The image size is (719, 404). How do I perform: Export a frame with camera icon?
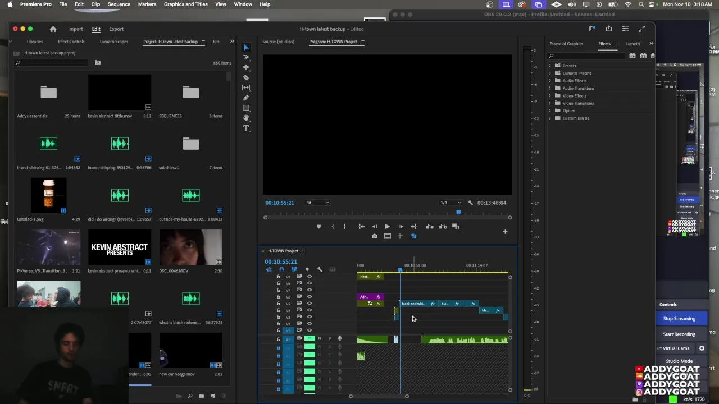(x=374, y=236)
